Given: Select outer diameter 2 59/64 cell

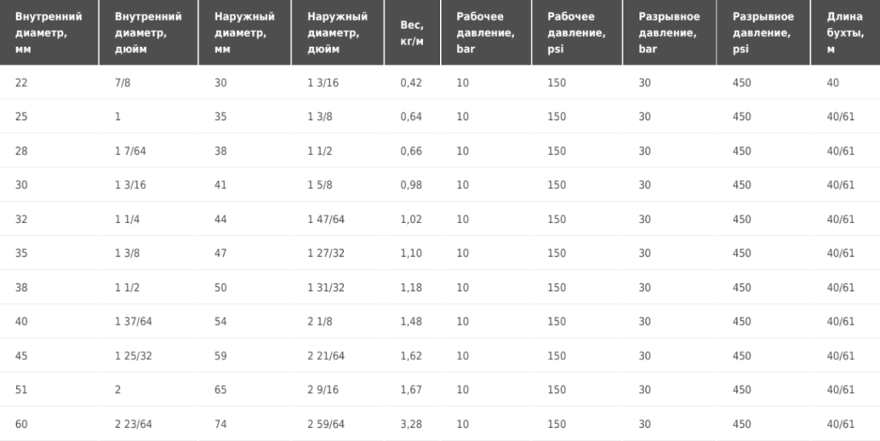Looking at the screenshot, I should pyautogui.click(x=326, y=424).
